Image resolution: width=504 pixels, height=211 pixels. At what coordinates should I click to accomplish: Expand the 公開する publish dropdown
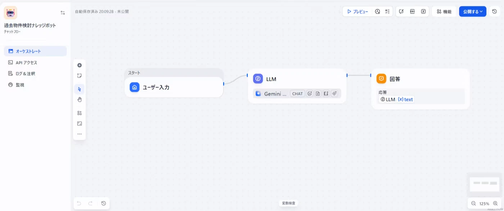(473, 12)
